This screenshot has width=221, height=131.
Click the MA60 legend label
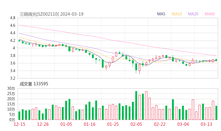[x=210, y=14]
